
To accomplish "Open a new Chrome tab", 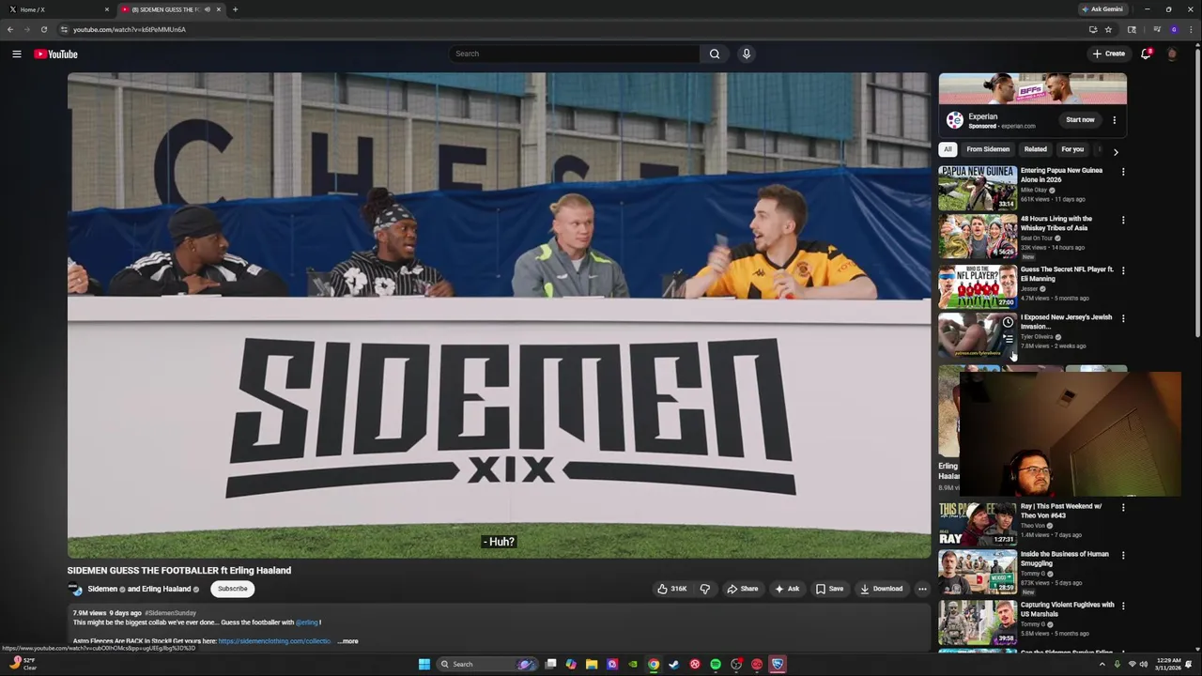I will [x=235, y=9].
